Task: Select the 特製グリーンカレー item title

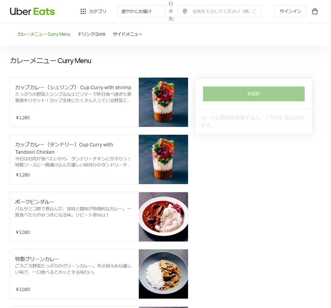Action: tap(37, 259)
